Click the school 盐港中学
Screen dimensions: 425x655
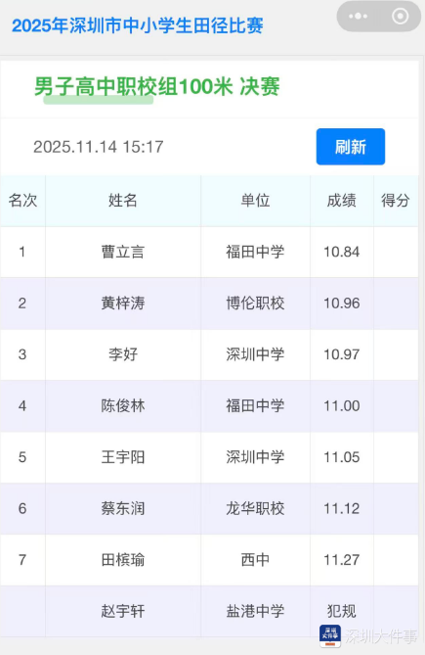255,611
